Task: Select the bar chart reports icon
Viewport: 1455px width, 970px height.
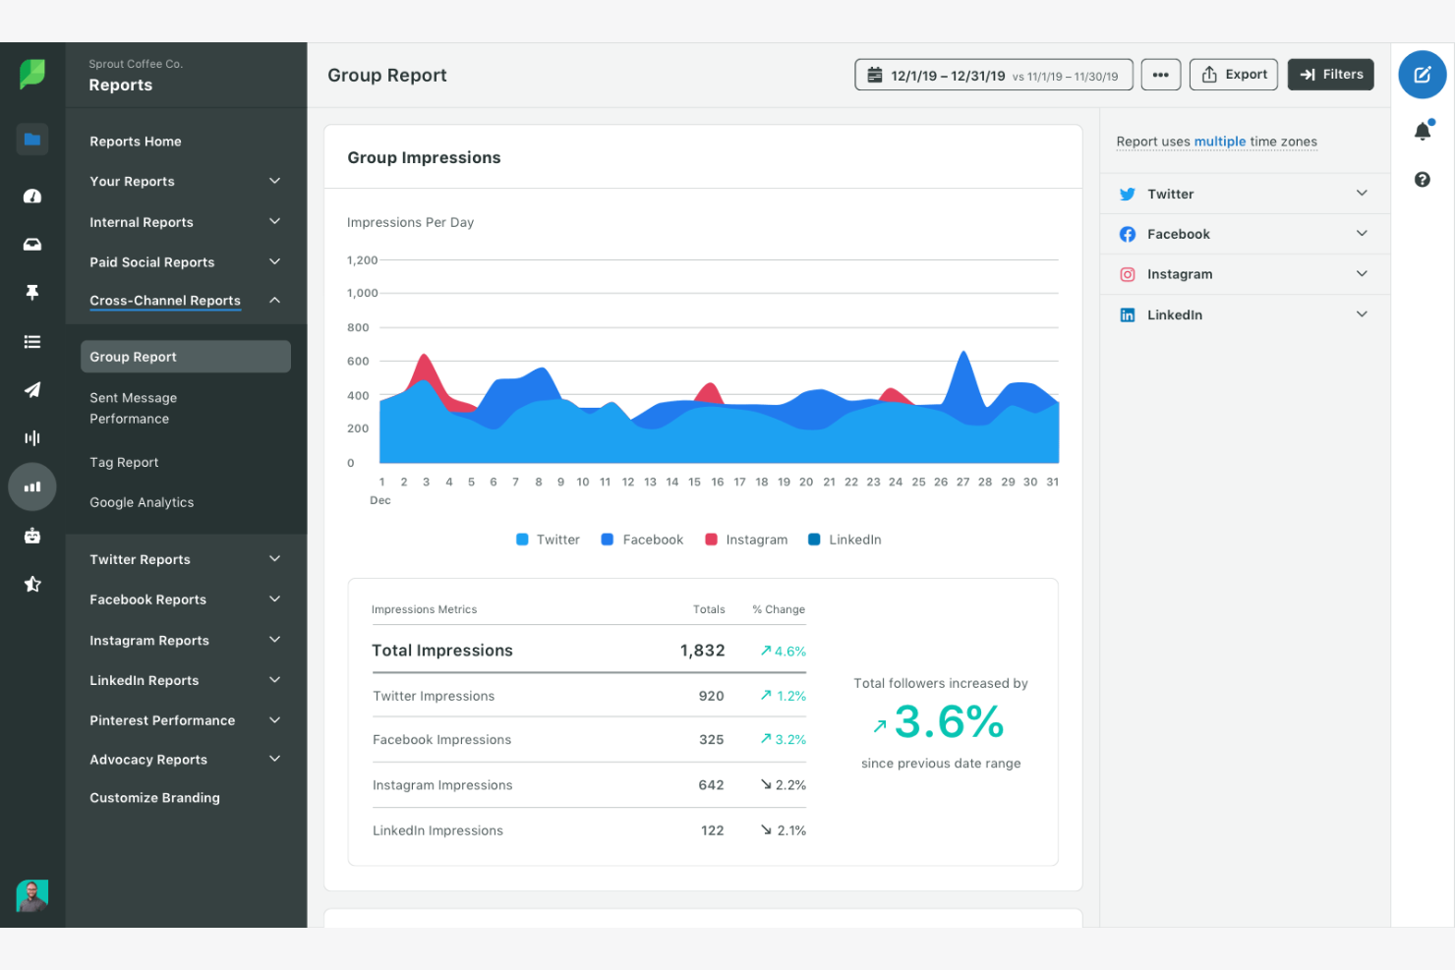Action: coord(32,486)
